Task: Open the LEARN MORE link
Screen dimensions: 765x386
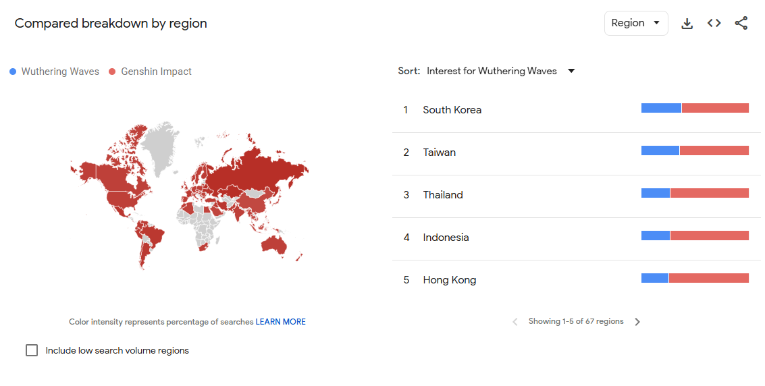Action: (280, 322)
